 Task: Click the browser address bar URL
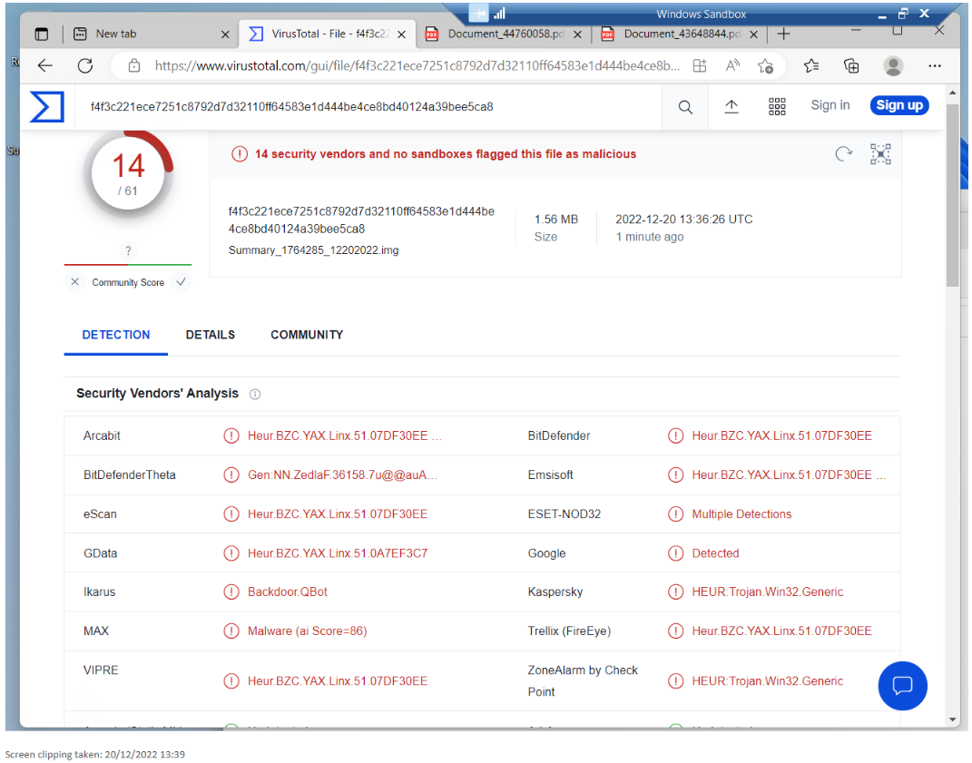(x=417, y=65)
